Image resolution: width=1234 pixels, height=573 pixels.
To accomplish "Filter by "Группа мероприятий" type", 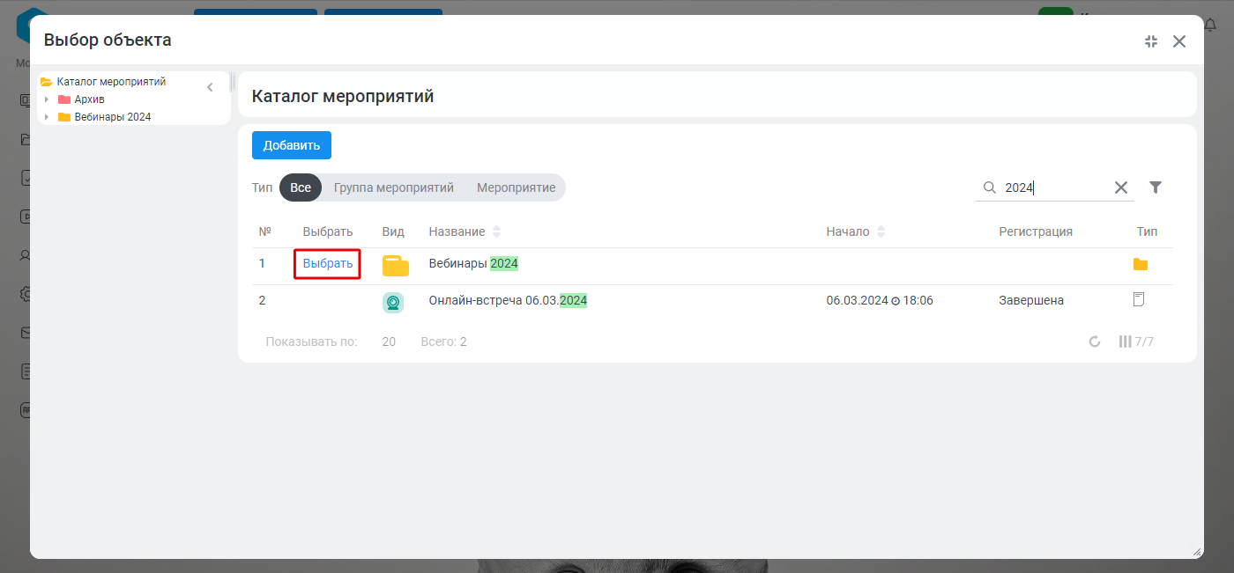I will pyautogui.click(x=394, y=187).
